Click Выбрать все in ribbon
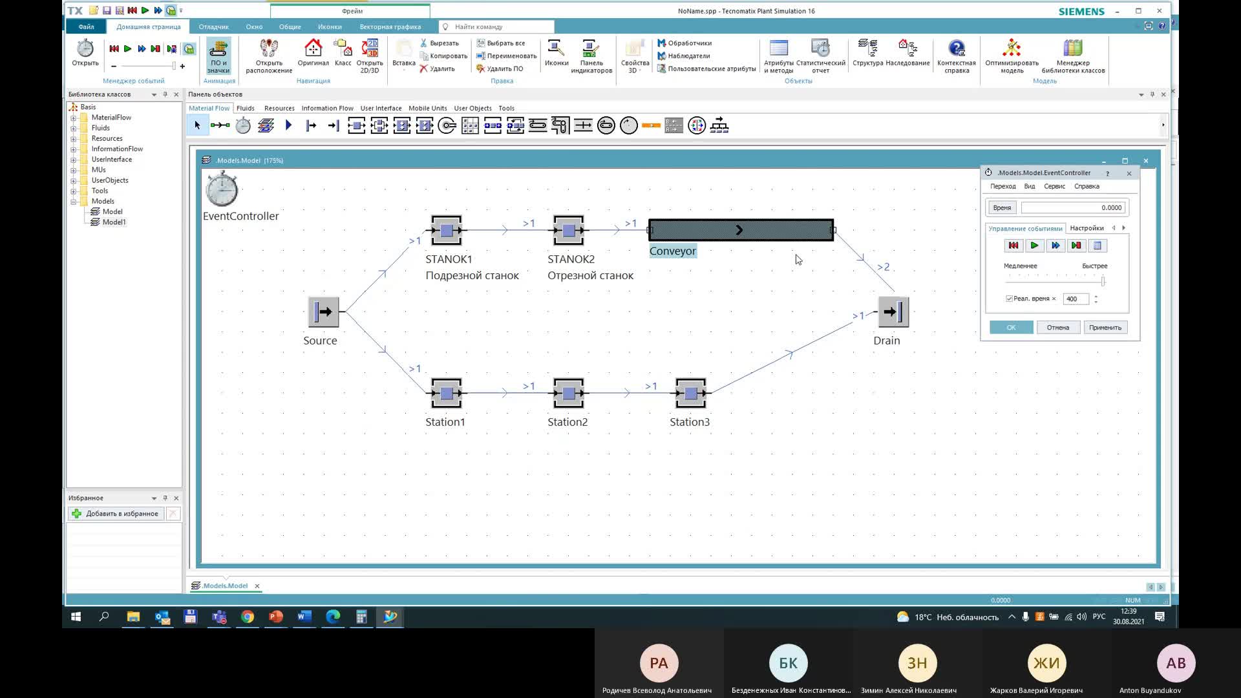 tap(501, 43)
